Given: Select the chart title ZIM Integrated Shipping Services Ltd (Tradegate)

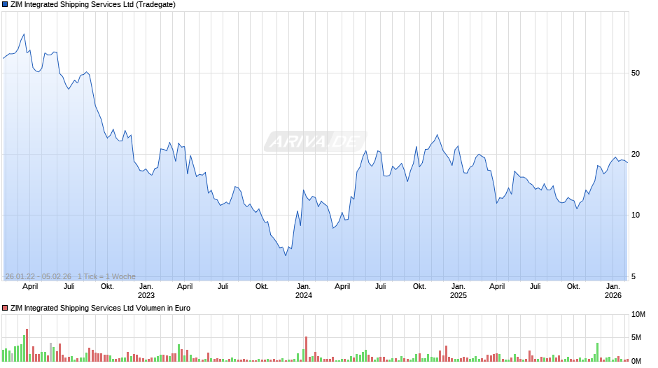Looking at the screenshot, I should (93, 5).
